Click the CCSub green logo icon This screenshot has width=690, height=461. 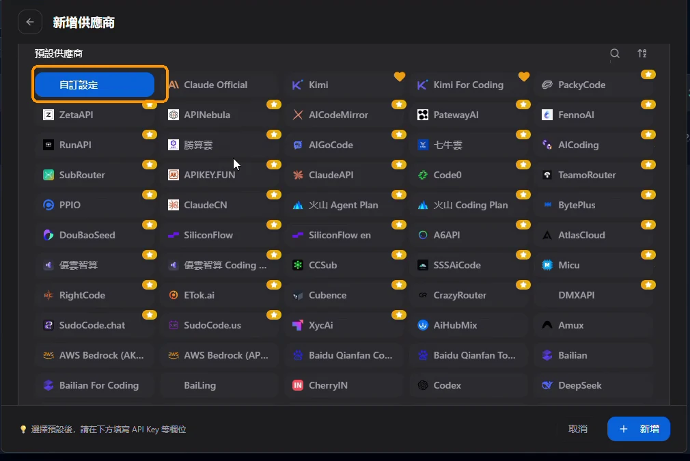coord(298,265)
